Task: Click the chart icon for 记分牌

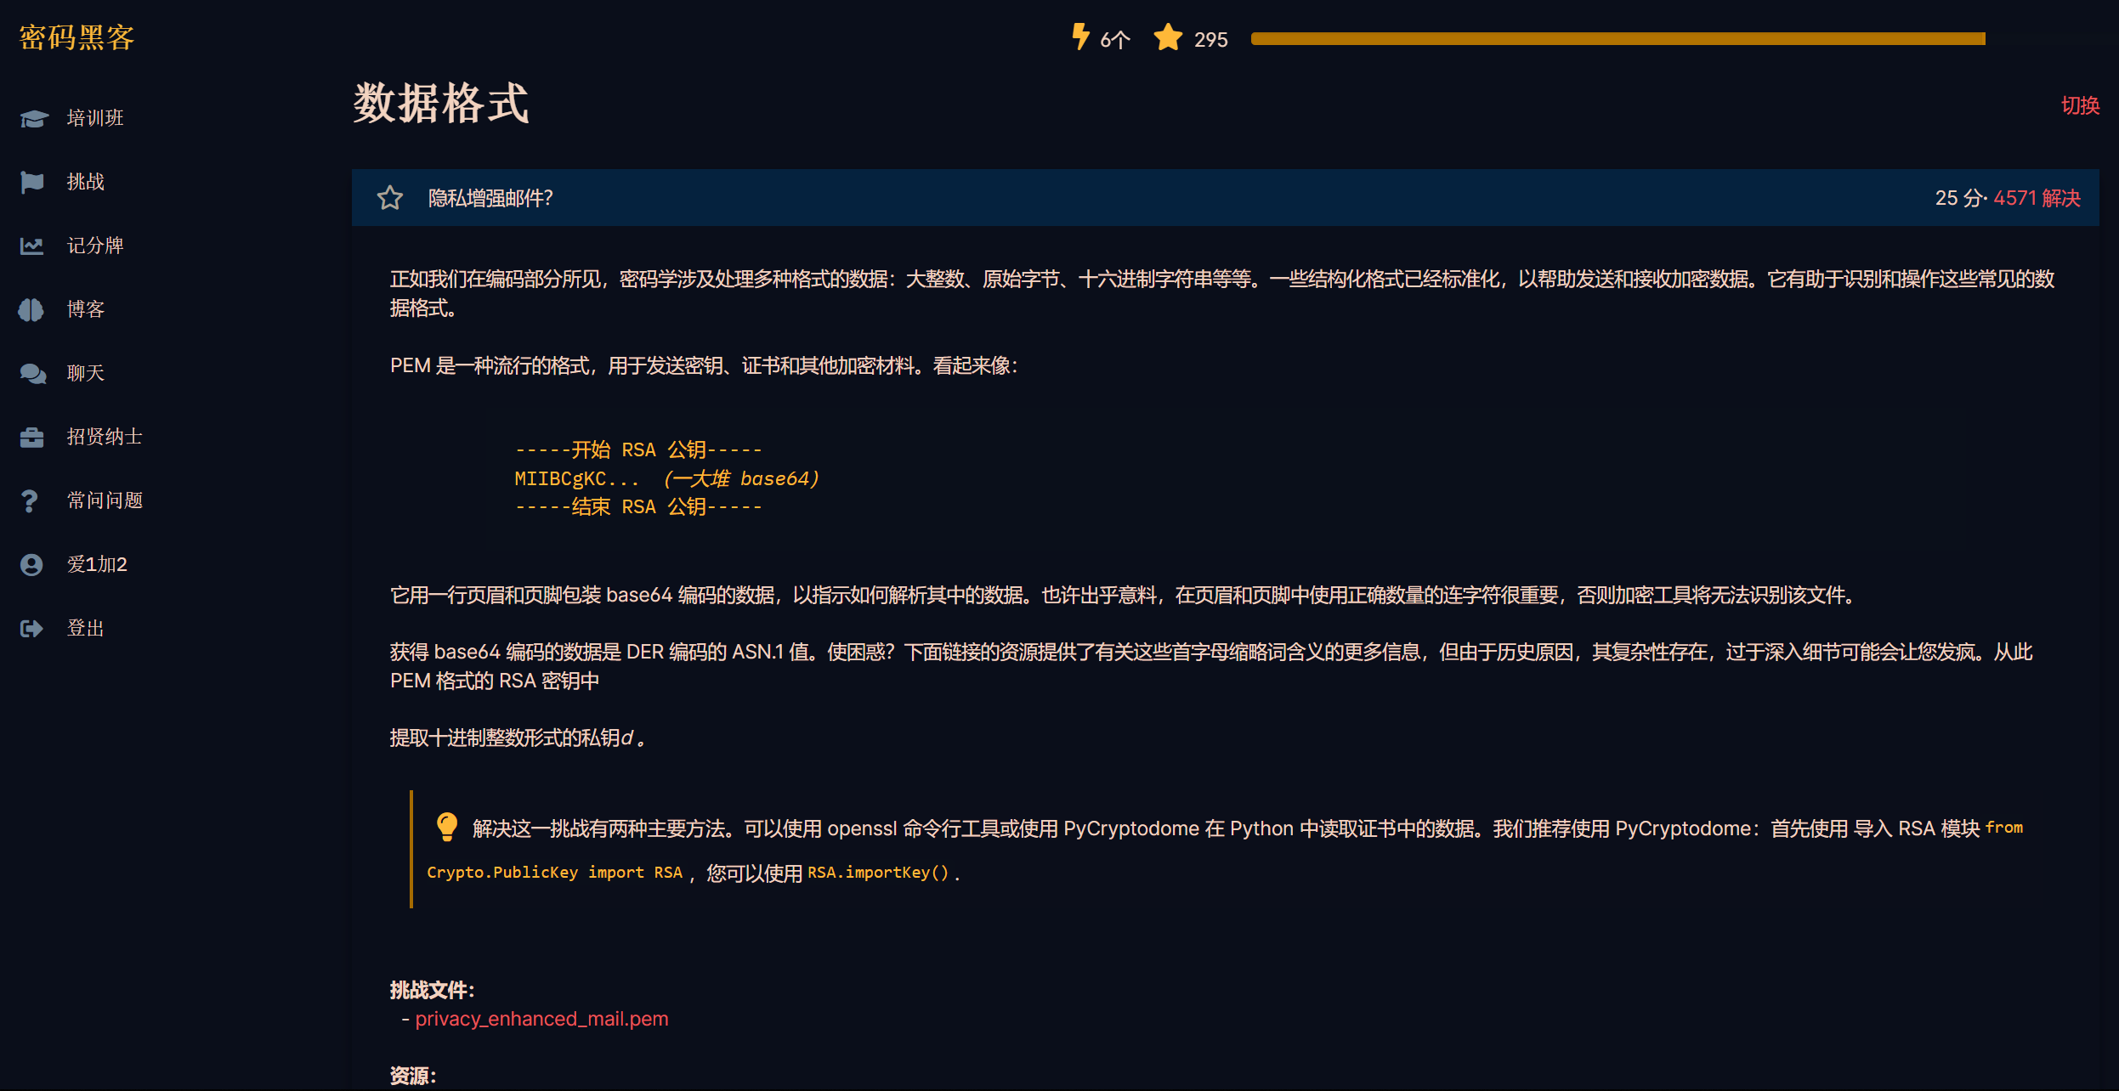Action: coord(32,246)
